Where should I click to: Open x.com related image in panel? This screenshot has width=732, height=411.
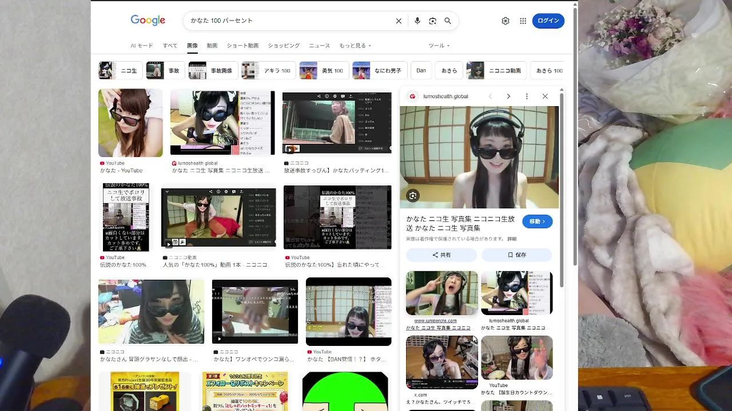point(442,362)
